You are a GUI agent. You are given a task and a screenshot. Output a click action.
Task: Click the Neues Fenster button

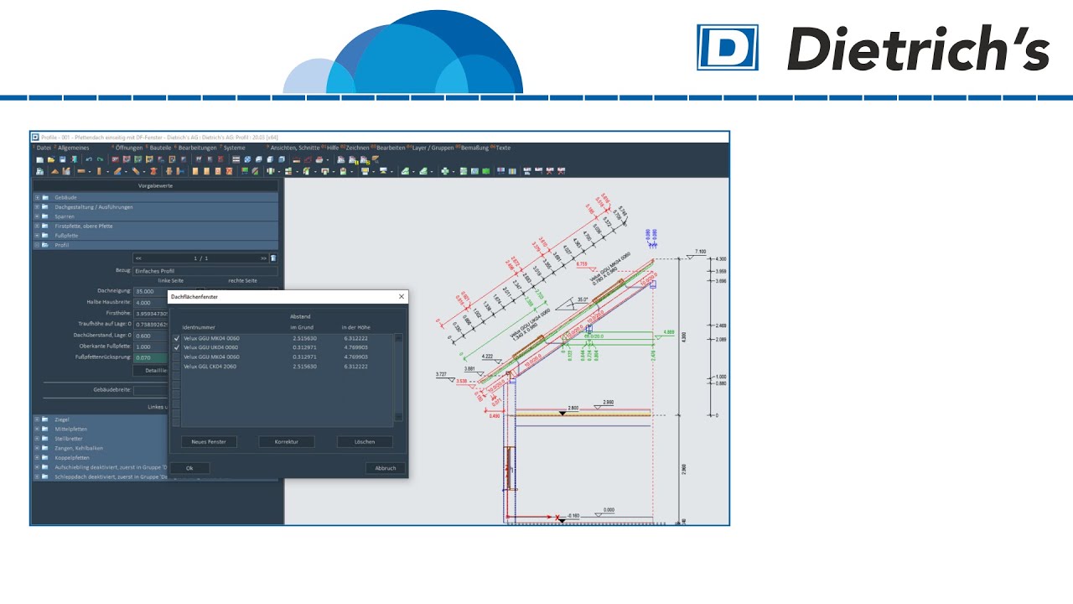209,441
